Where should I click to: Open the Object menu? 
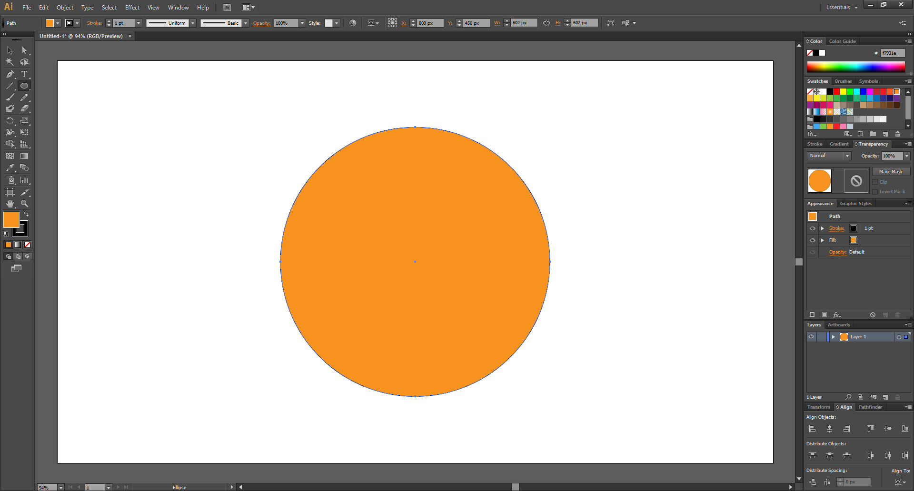coord(65,8)
